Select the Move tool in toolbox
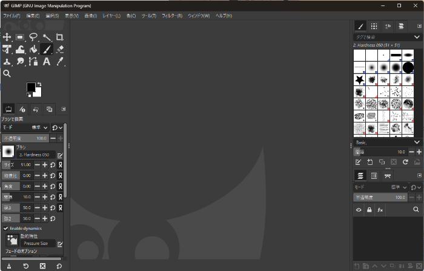 click(x=7, y=38)
